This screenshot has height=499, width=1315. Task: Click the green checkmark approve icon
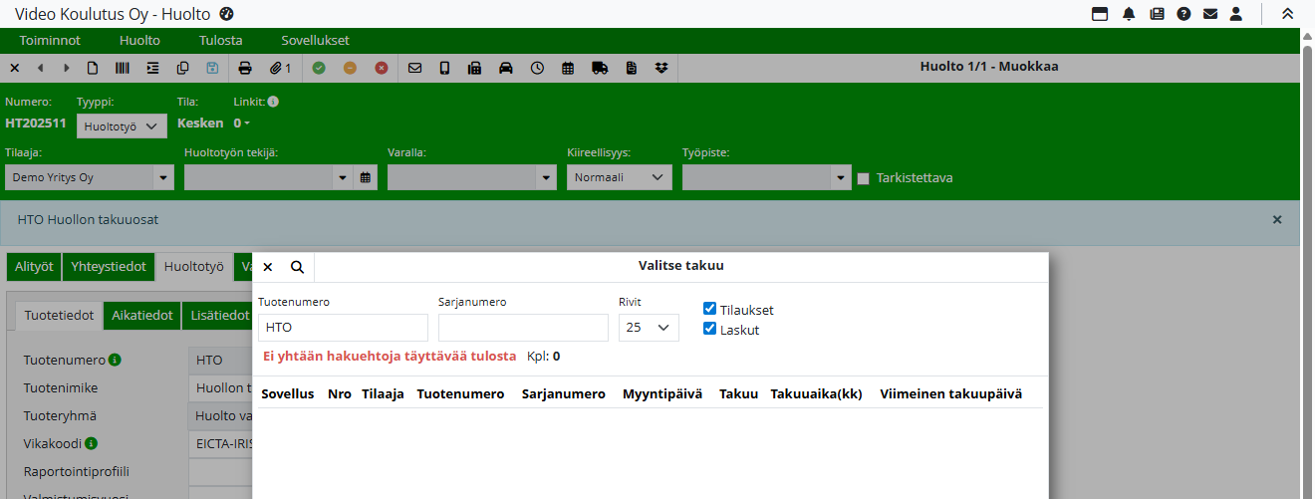click(x=319, y=68)
